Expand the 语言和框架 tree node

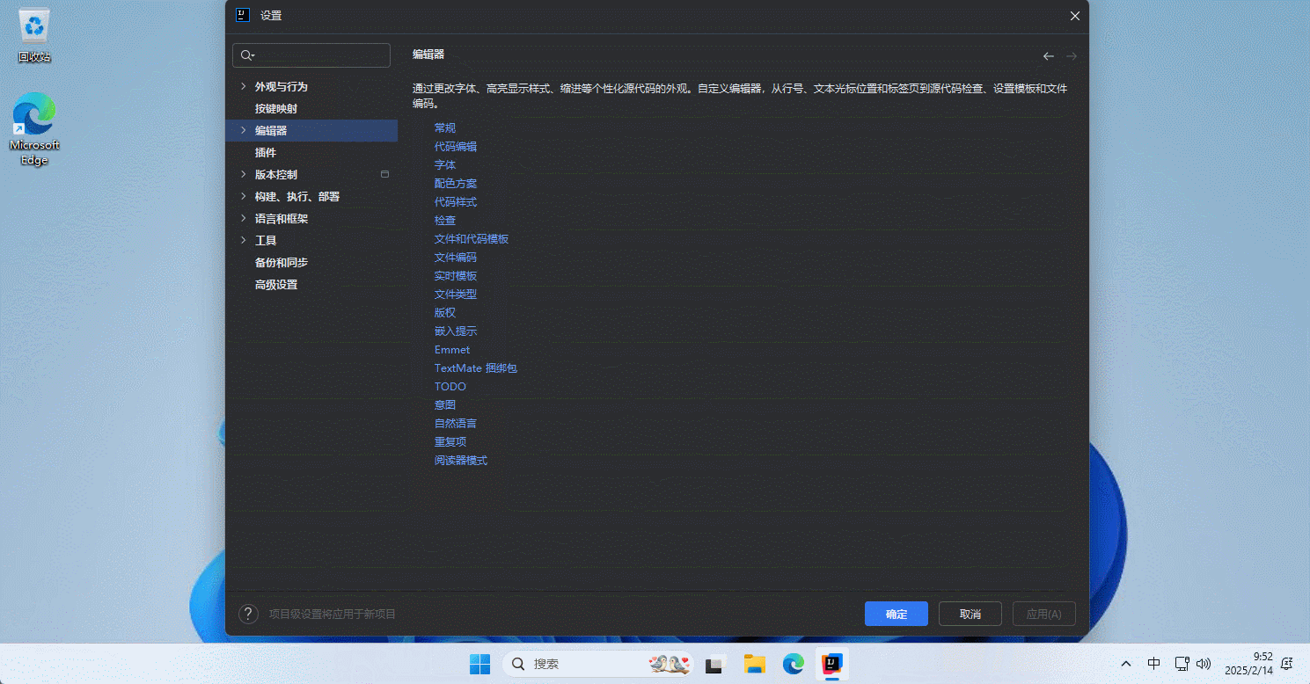tap(244, 218)
